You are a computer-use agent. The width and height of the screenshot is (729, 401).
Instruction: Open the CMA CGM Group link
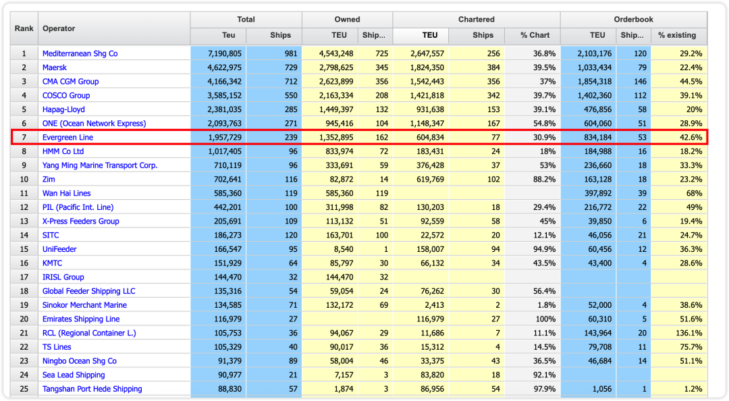click(x=70, y=82)
